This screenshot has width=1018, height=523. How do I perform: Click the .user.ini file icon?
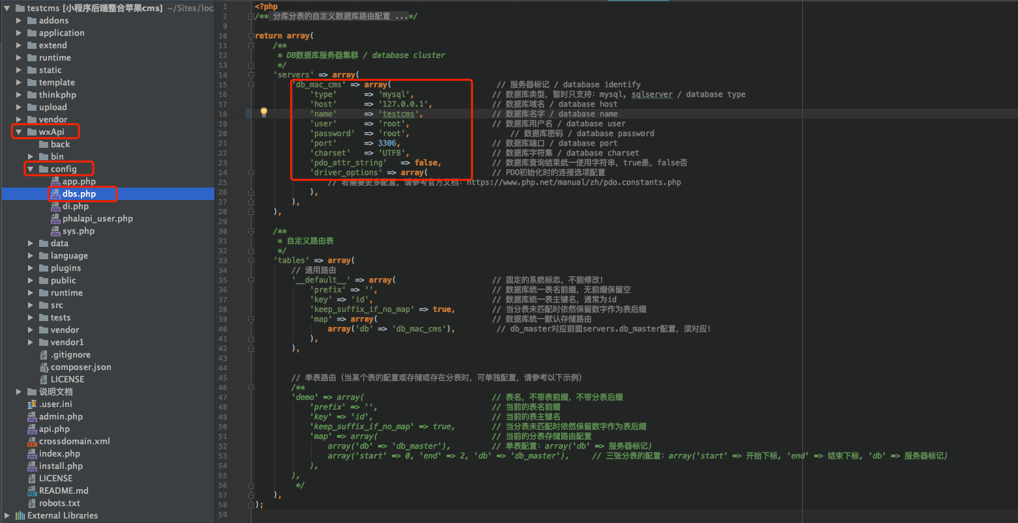(33, 404)
